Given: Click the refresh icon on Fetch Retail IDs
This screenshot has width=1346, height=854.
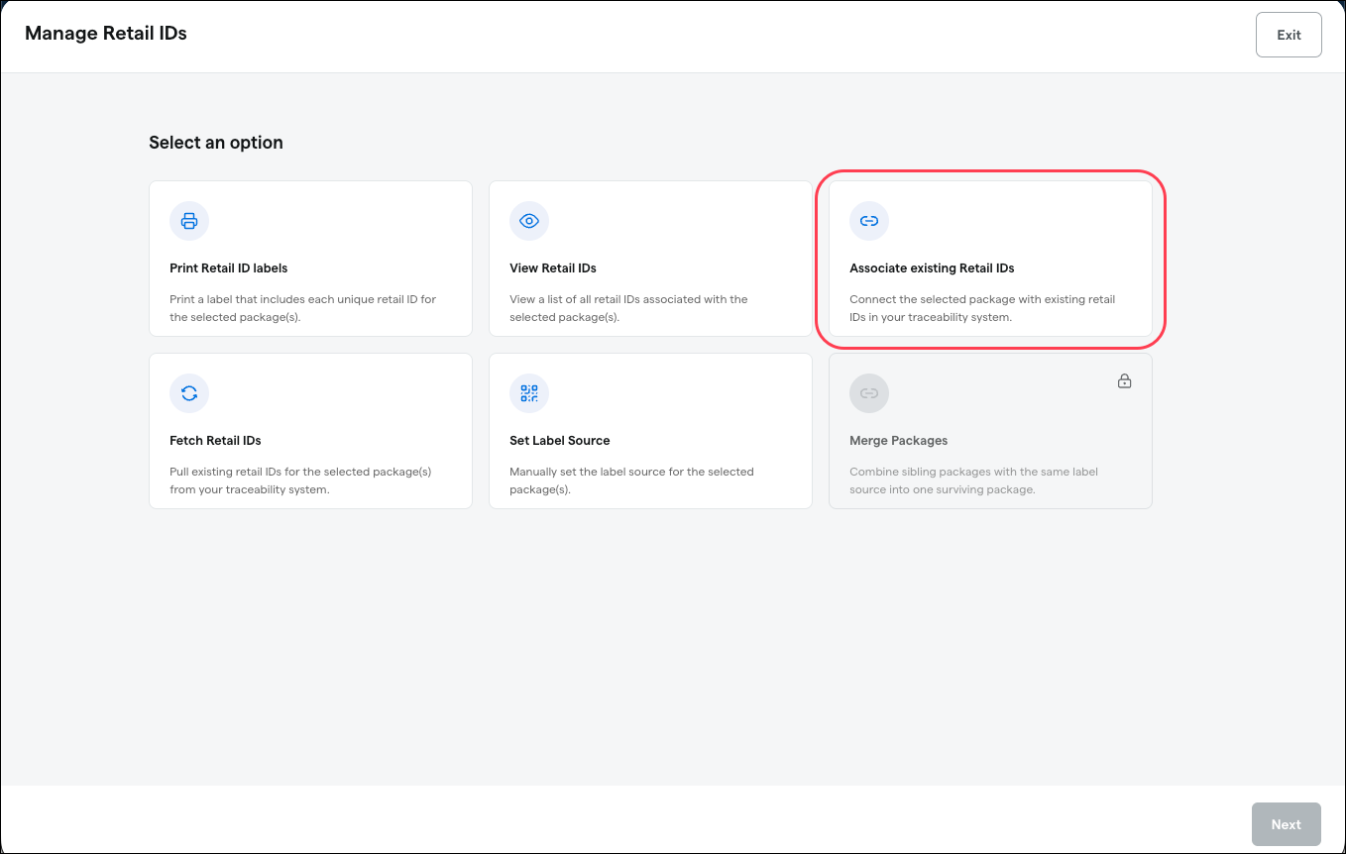Looking at the screenshot, I should 189,393.
